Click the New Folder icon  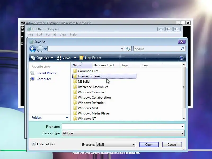[x=81, y=58]
